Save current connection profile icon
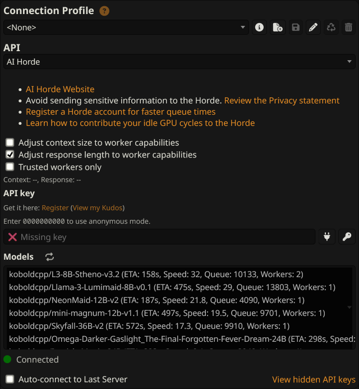This screenshot has width=359, height=389. pos(296,28)
